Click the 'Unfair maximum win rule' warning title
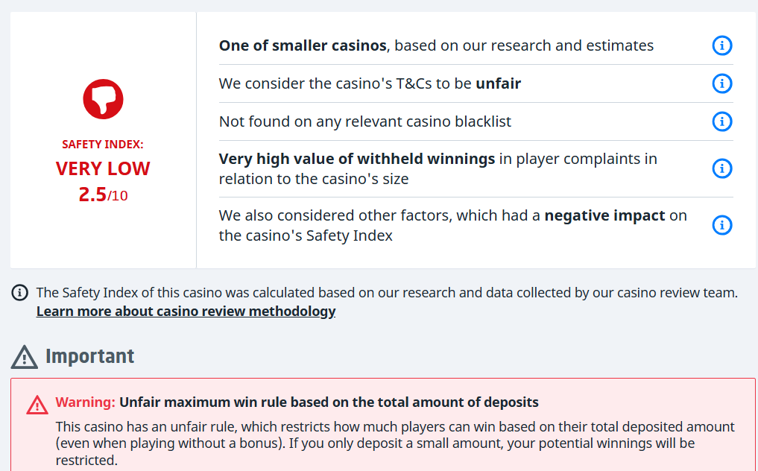 pyautogui.click(x=329, y=402)
